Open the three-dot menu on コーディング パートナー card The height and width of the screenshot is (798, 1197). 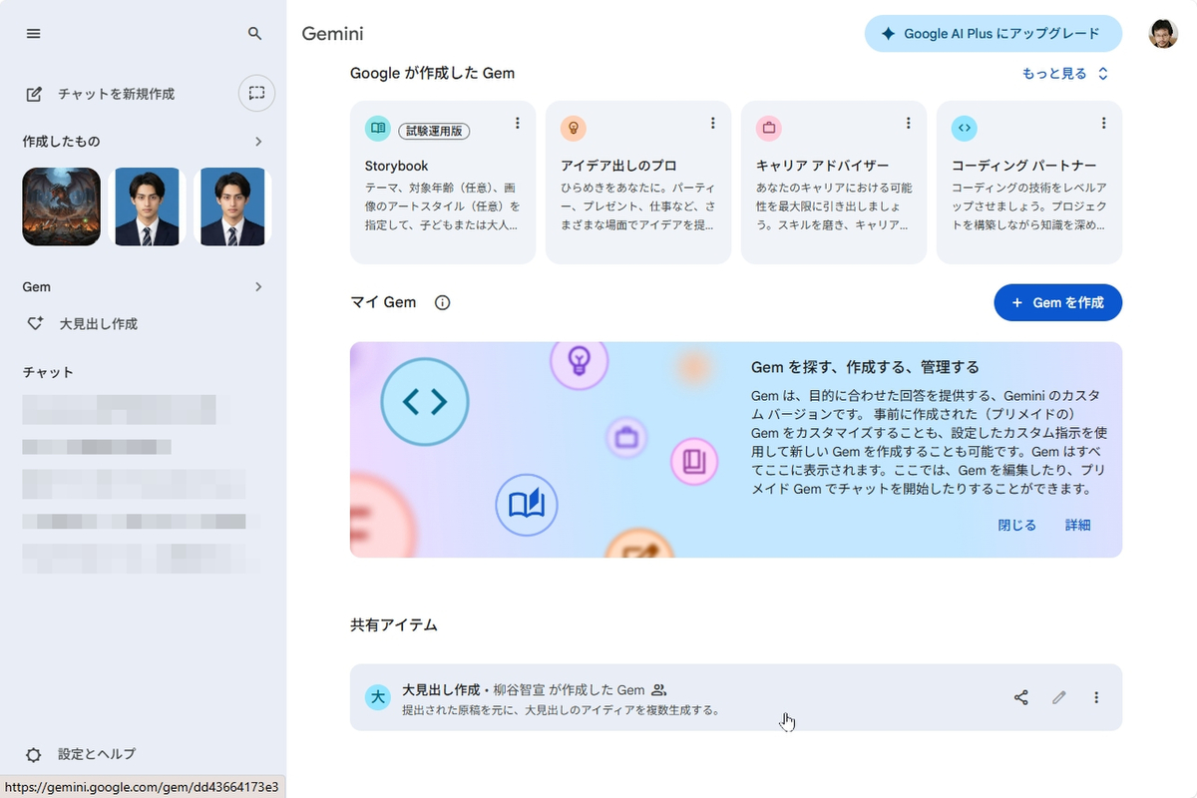tap(1103, 123)
